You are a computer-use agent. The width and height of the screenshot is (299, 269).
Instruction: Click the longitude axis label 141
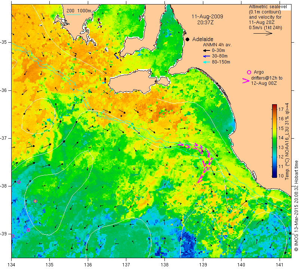click(x=280, y=265)
